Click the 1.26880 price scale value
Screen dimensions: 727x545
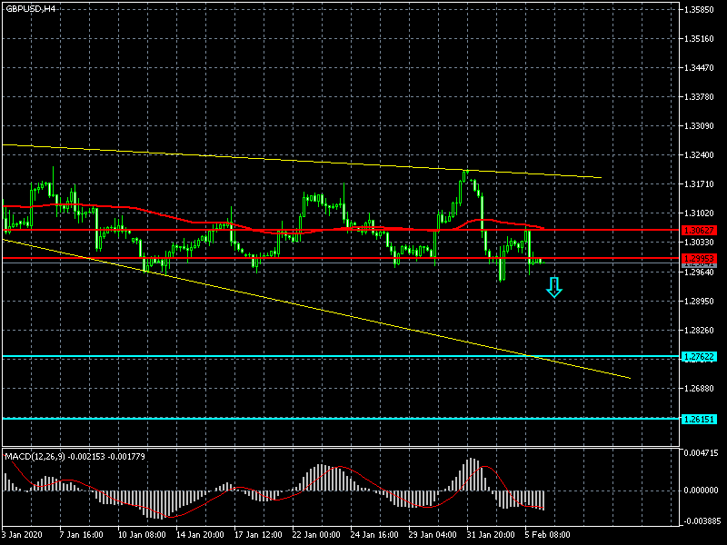(699, 389)
